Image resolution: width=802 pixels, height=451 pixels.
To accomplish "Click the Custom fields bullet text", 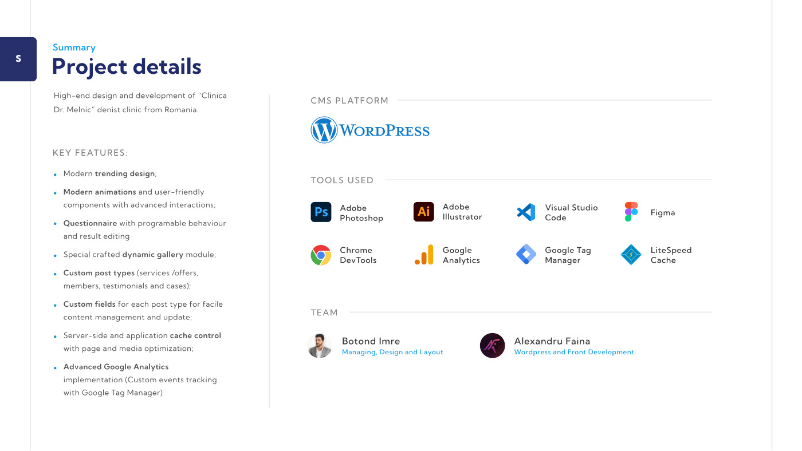I will tap(143, 311).
